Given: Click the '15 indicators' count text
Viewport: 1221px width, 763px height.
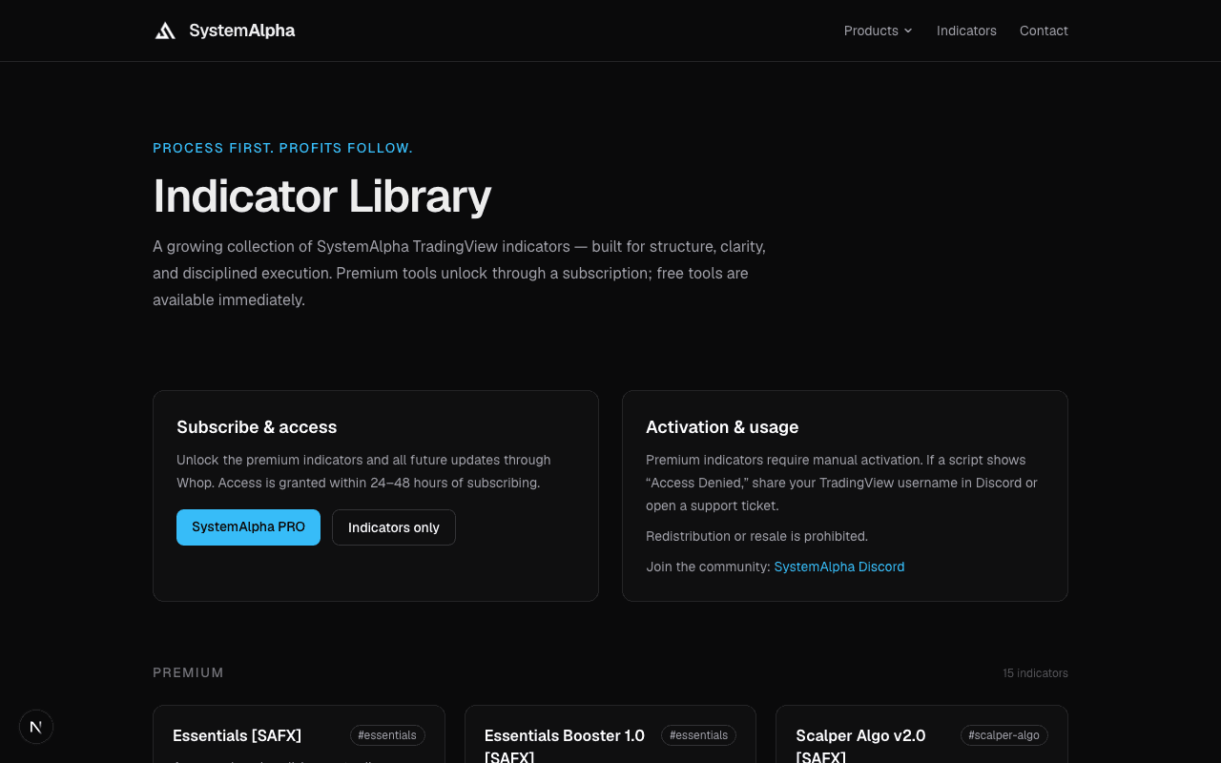Looking at the screenshot, I should (x=1035, y=673).
